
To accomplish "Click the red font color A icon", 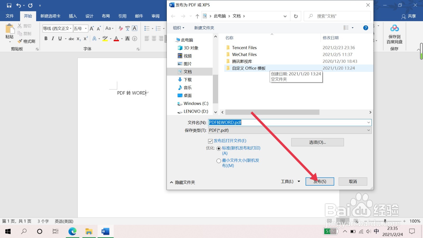I will pos(116,39).
